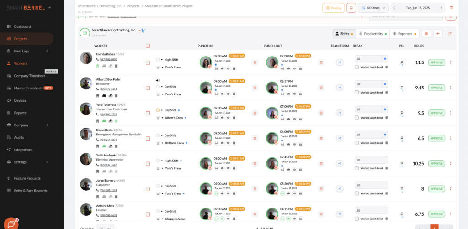The height and width of the screenshot is (229, 468).
Task: Select Glenda Robles row checkbox
Action: click(148, 63)
